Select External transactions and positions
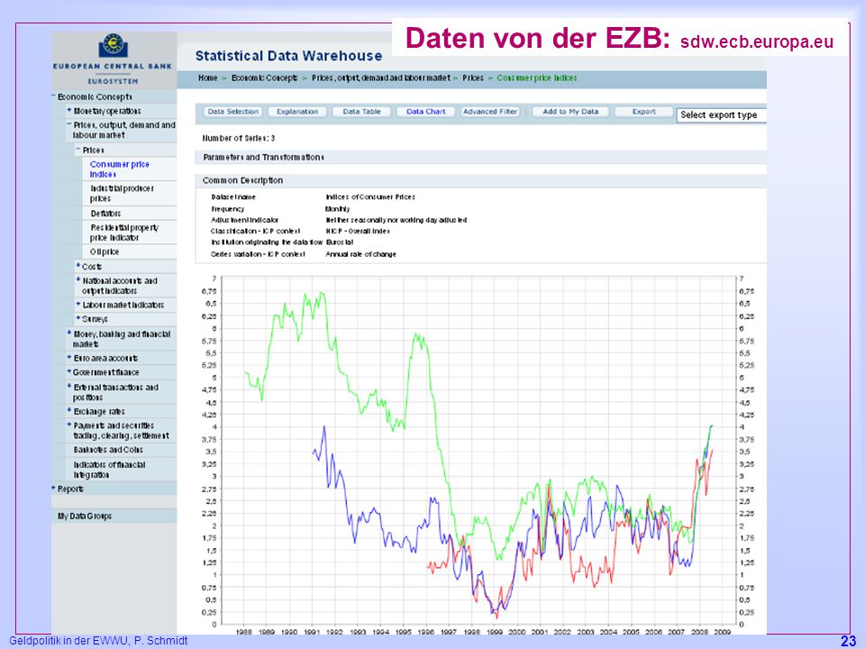Screen dimensions: 865x649 click(x=115, y=392)
